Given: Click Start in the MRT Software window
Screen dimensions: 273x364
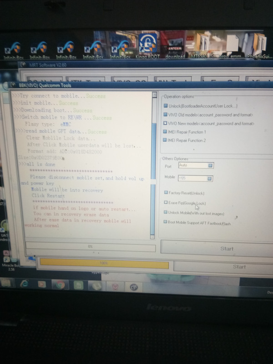Looking at the screenshot, I should pos(239,267).
